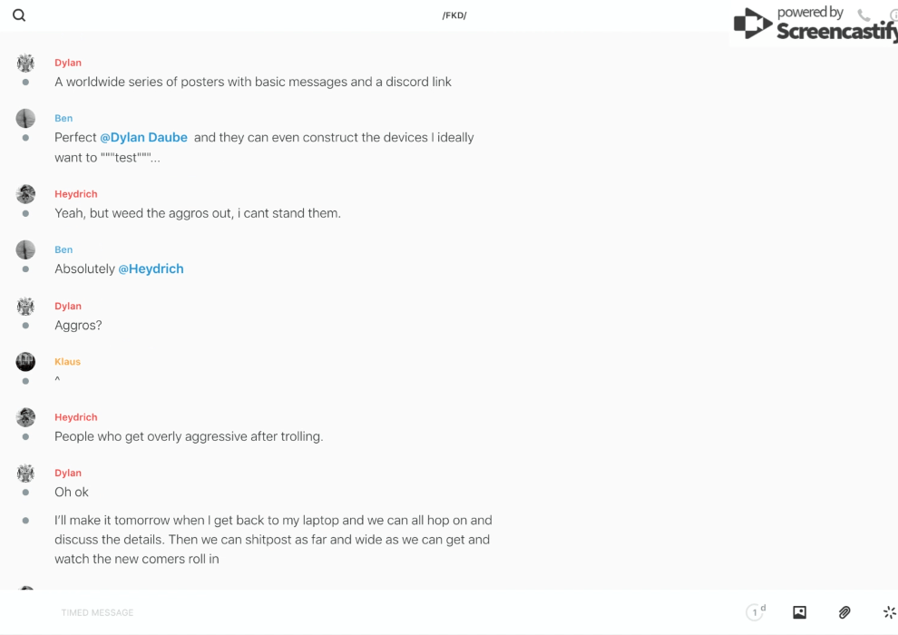Click Ben's name above the Perfect message
898x635 pixels.
point(63,119)
